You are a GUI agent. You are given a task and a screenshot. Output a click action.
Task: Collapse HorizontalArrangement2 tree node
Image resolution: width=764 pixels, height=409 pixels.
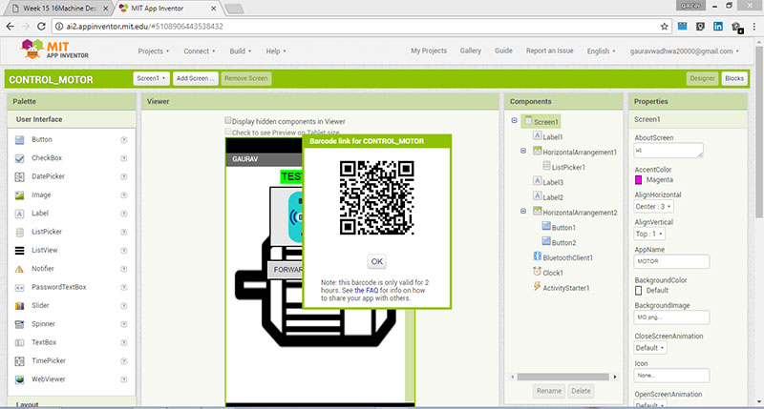pos(523,211)
